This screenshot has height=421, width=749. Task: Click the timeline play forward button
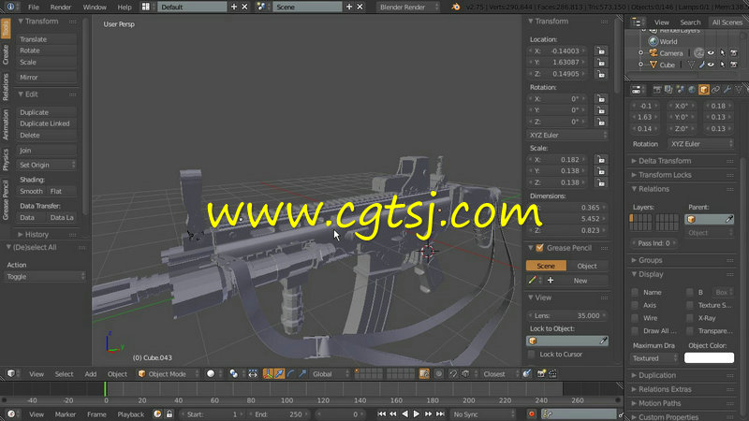(x=416, y=414)
